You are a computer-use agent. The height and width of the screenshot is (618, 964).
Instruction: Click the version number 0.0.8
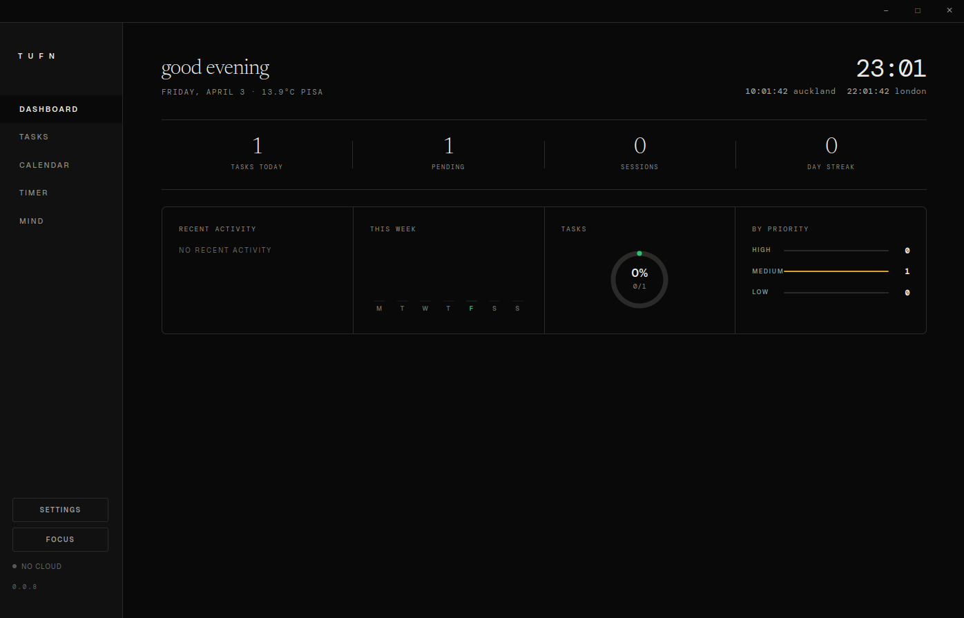(x=25, y=586)
